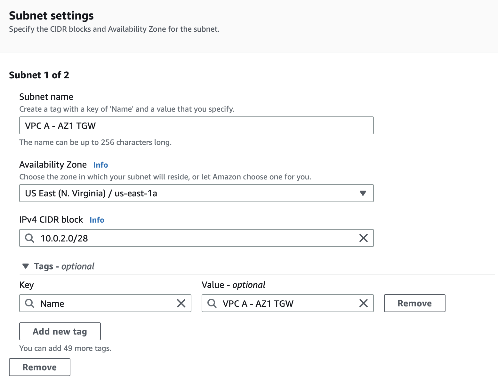This screenshot has width=498, height=387.
Task: Open IPv4 CIDR block Info link
Action: click(x=97, y=220)
